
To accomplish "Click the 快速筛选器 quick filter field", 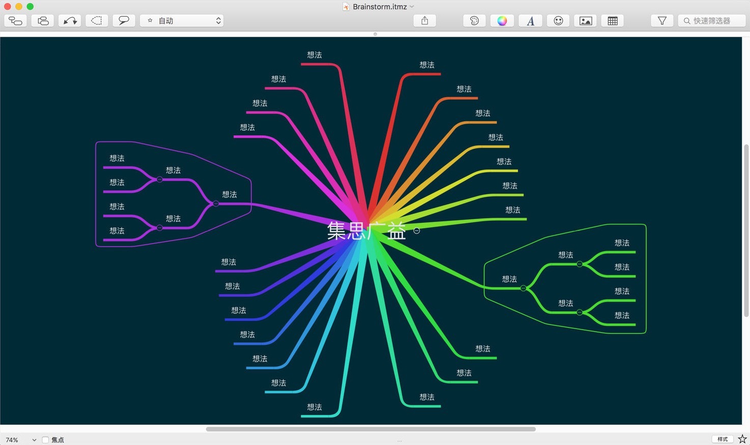I will tap(712, 21).
